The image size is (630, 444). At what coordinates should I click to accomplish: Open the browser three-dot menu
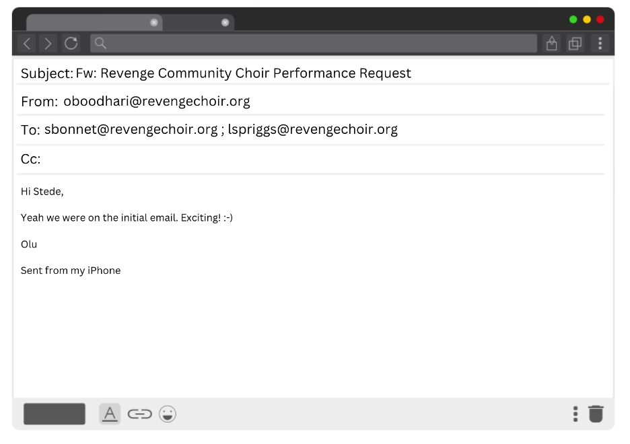(x=600, y=44)
